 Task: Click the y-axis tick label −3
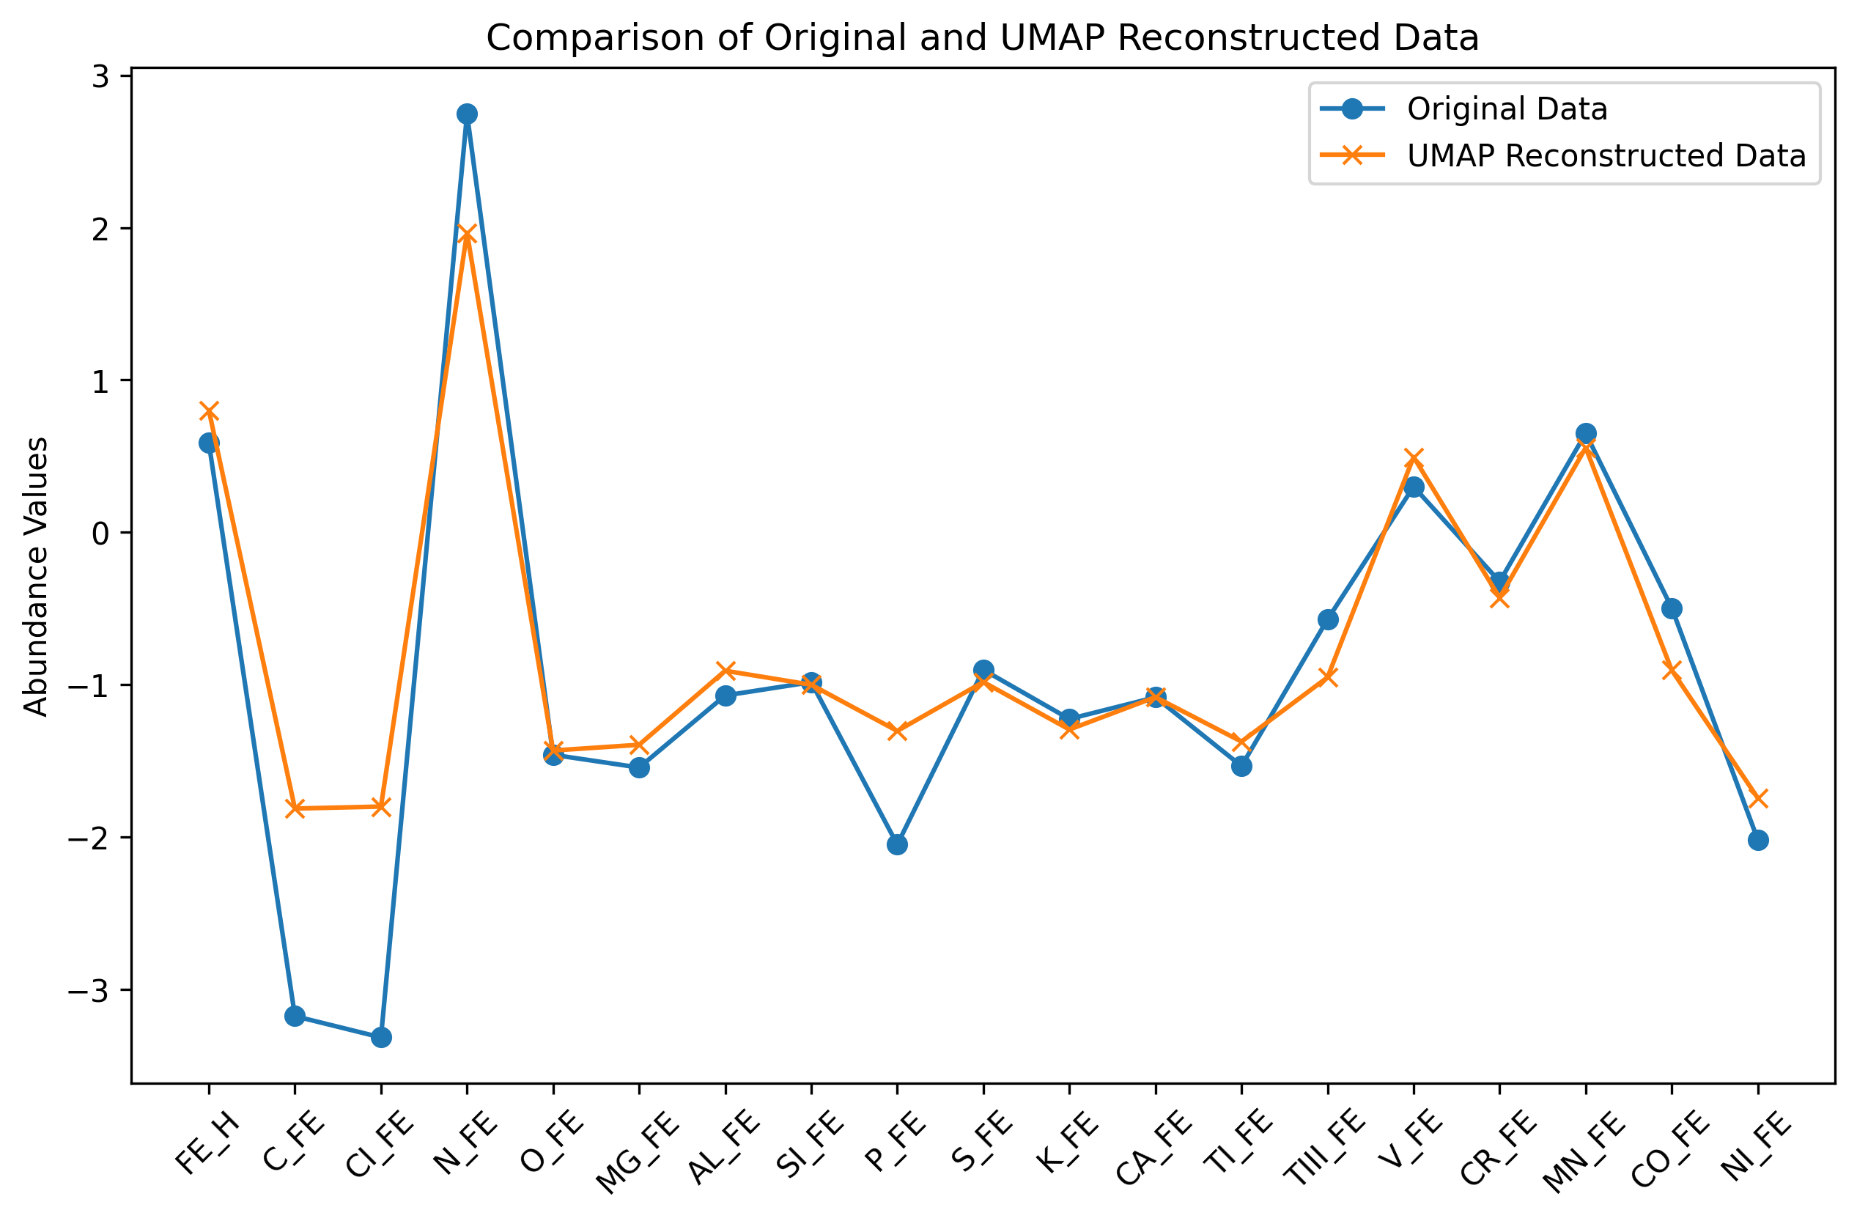89,991
